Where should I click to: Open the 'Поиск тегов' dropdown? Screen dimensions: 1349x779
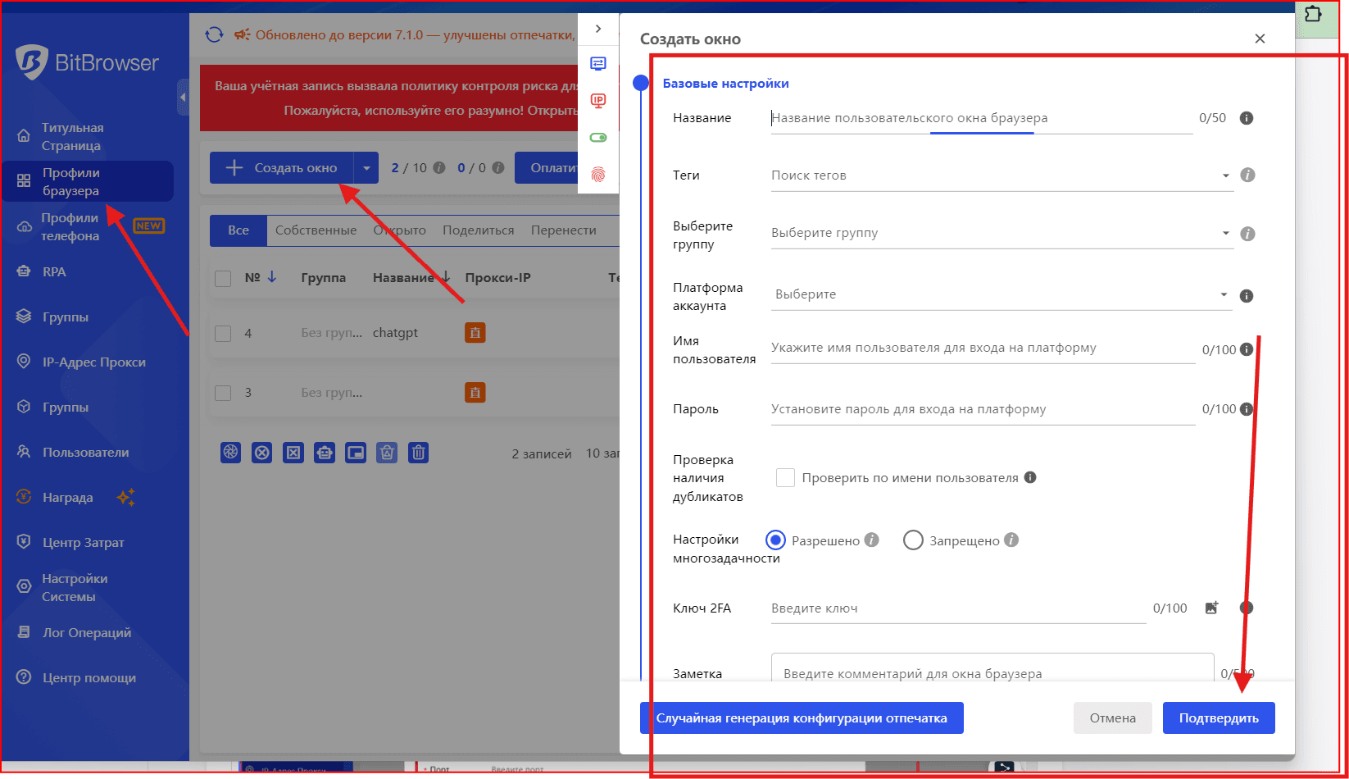coord(1001,175)
